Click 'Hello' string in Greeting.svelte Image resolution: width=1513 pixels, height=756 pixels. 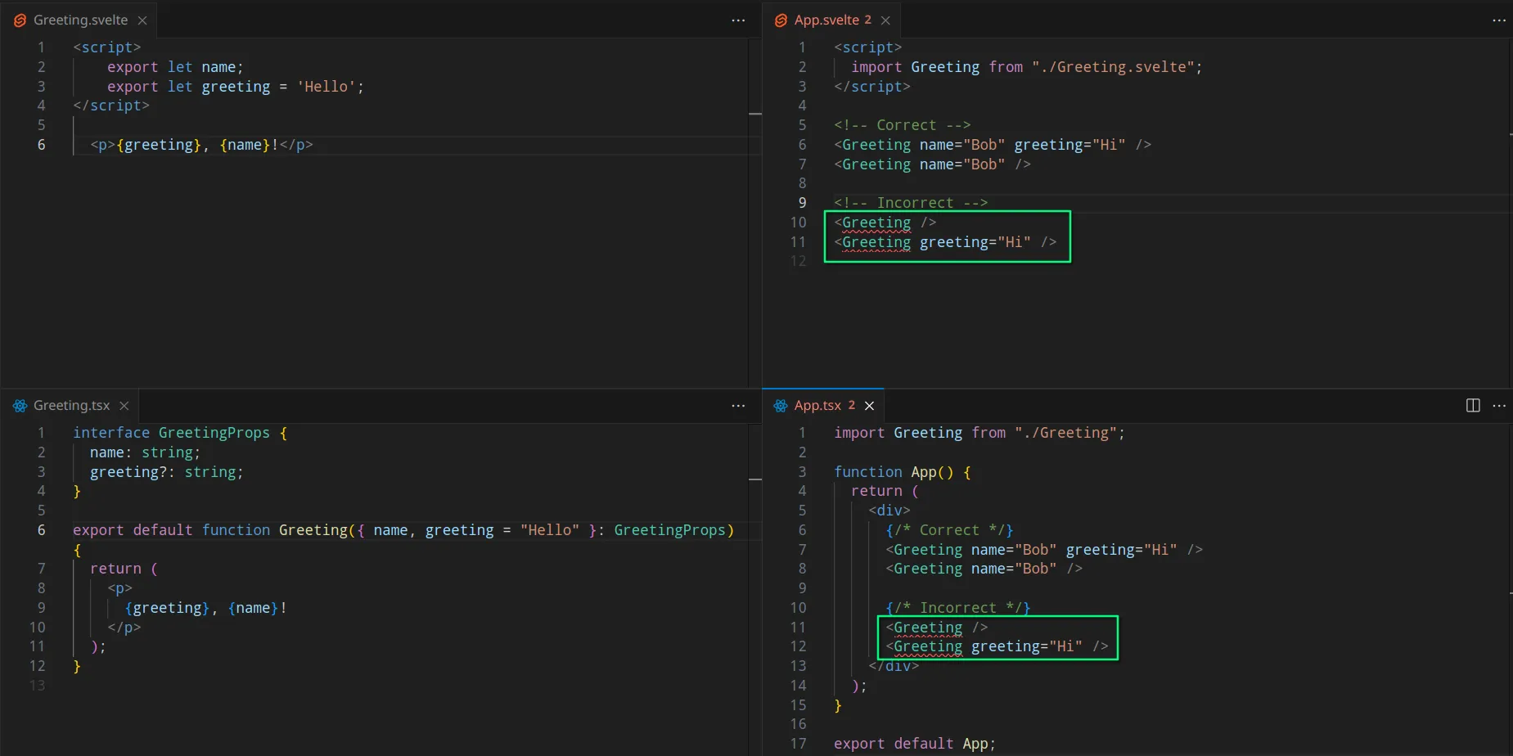click(326, 87)
